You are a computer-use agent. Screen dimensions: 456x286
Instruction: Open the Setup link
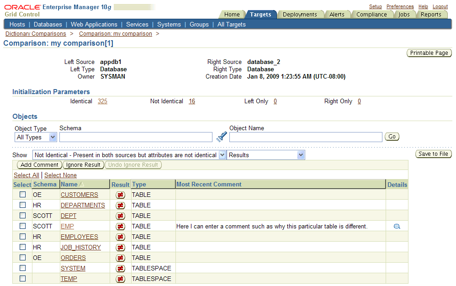[376, 6]
